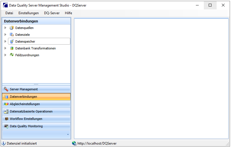The height and width of the screenshot is (148, 232).
Task: Expand the Datenbank Transformationen node
Action: tap(5, 48)
